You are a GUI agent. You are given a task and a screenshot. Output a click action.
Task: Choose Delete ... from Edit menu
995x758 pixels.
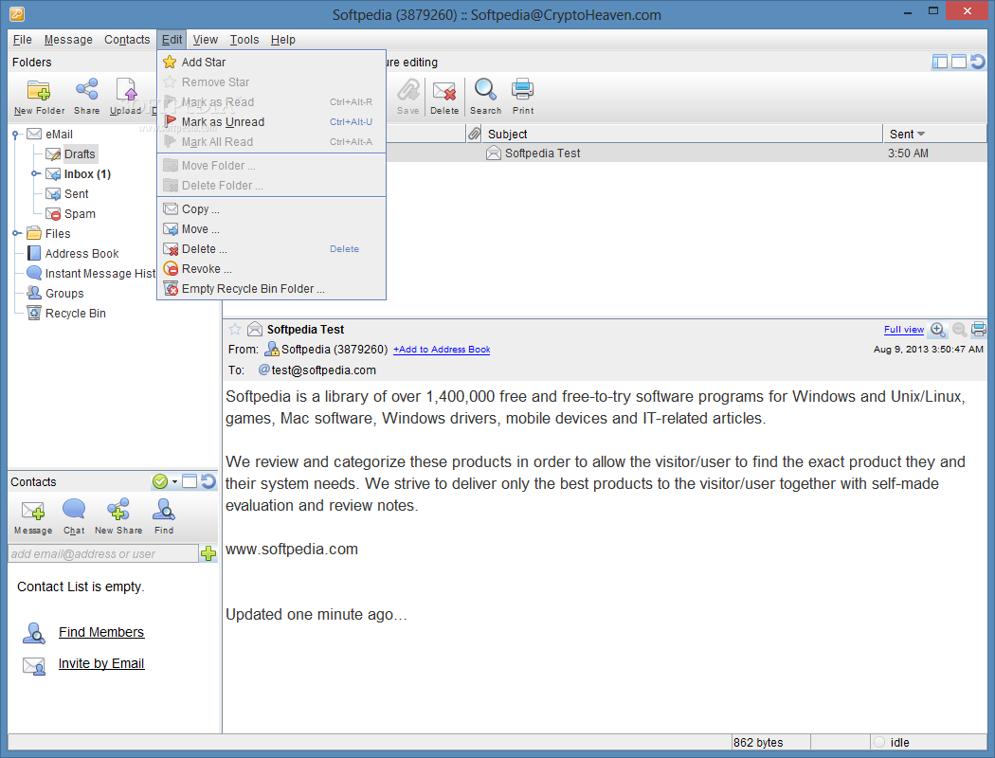[x=272, y=249]
